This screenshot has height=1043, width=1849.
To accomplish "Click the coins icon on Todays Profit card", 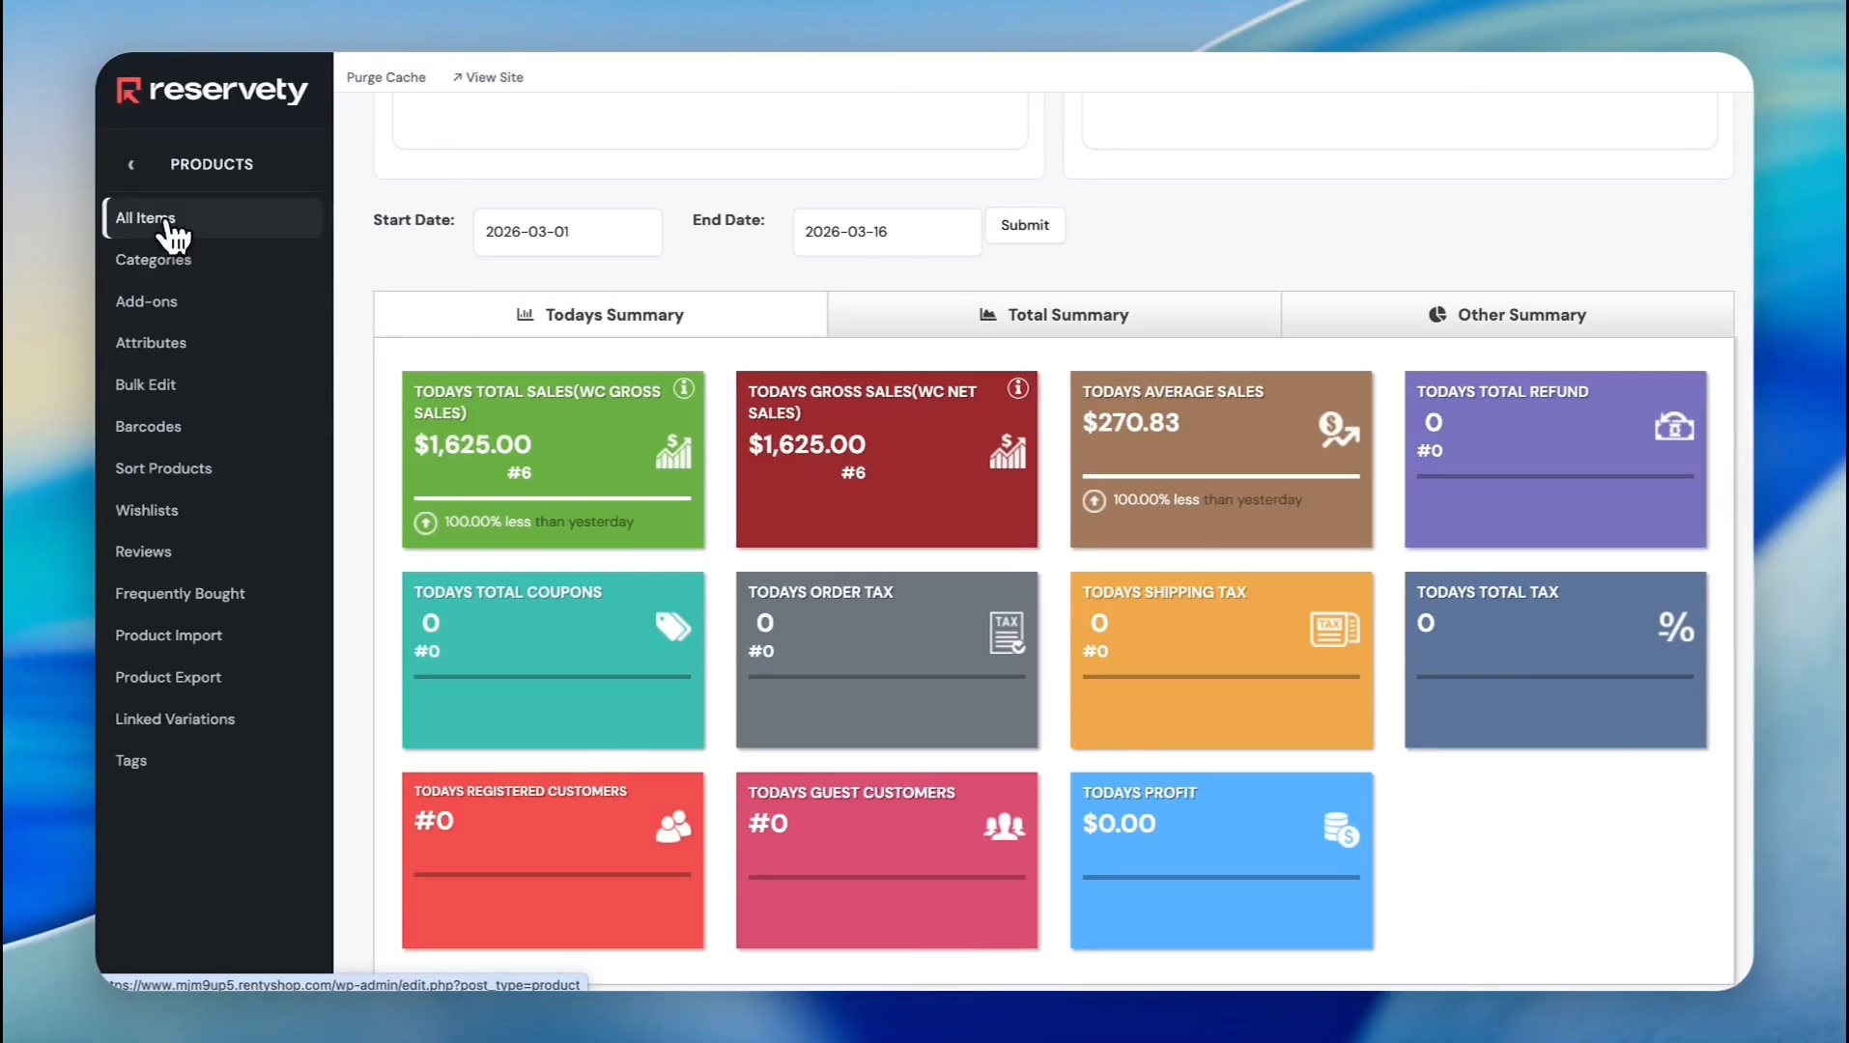I will coord(1341,830).
